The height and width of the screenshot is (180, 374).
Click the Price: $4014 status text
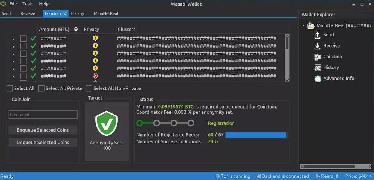[359, 176]
